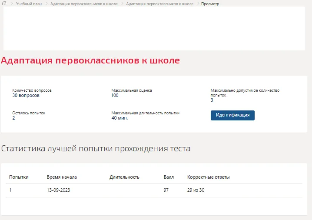Click the Корректные ответы column header

click(208, 177)
